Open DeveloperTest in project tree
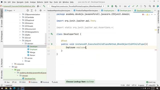Image resolution: width=160 pixels, height=90 pixels. [30, 78]
